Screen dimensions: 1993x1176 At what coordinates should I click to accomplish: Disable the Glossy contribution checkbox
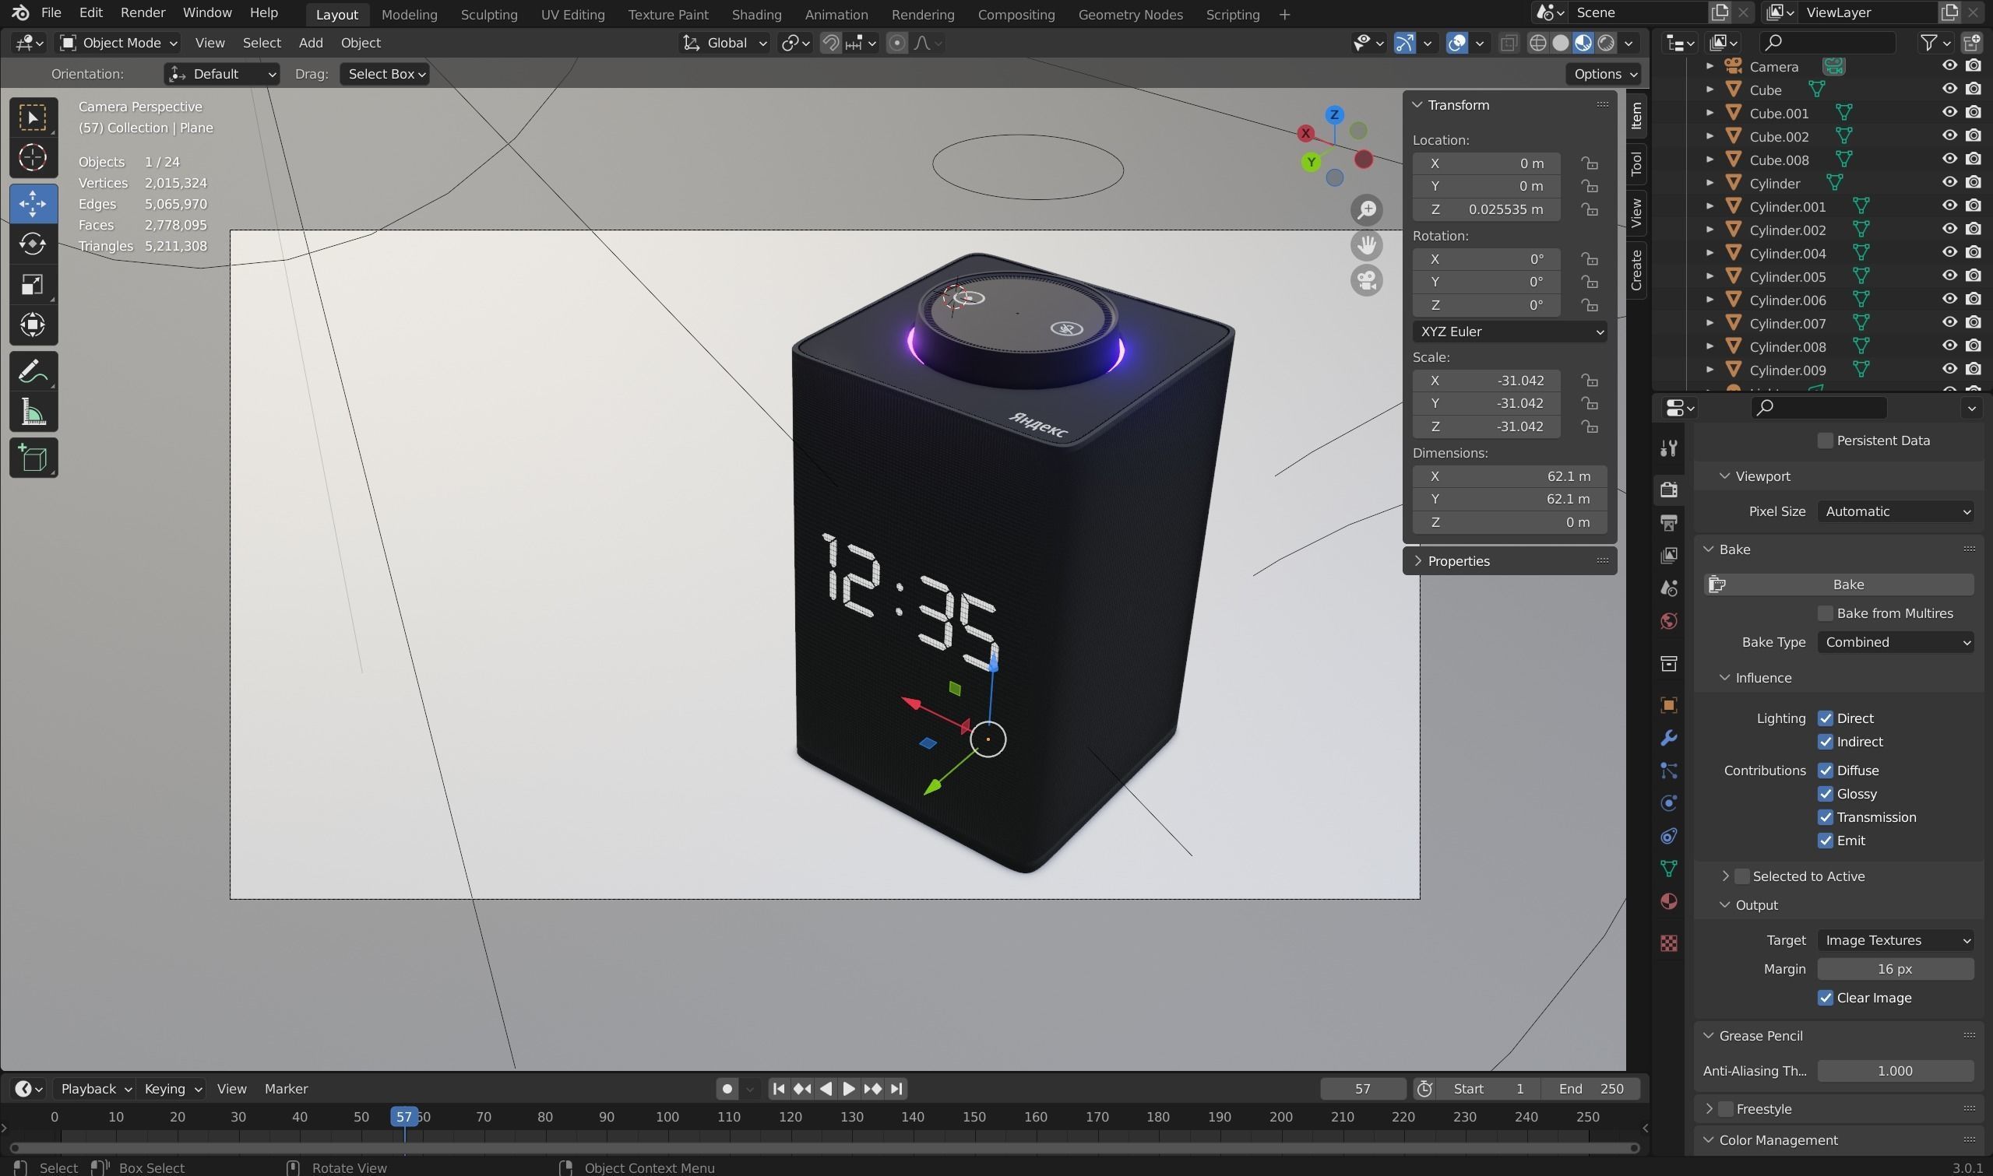pos(1826,793)
